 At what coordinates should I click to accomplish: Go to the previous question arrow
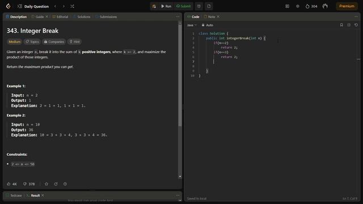pos(55,6)
